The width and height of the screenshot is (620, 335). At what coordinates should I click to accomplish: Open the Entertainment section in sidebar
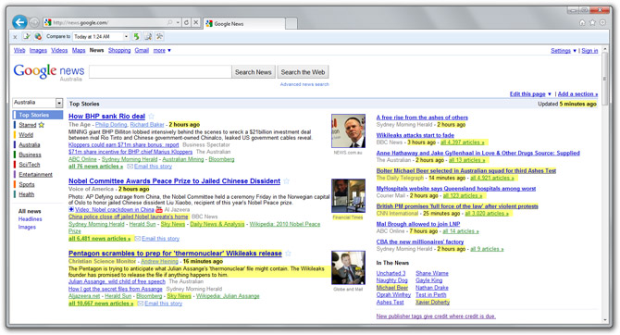click(x=35, y=174)
